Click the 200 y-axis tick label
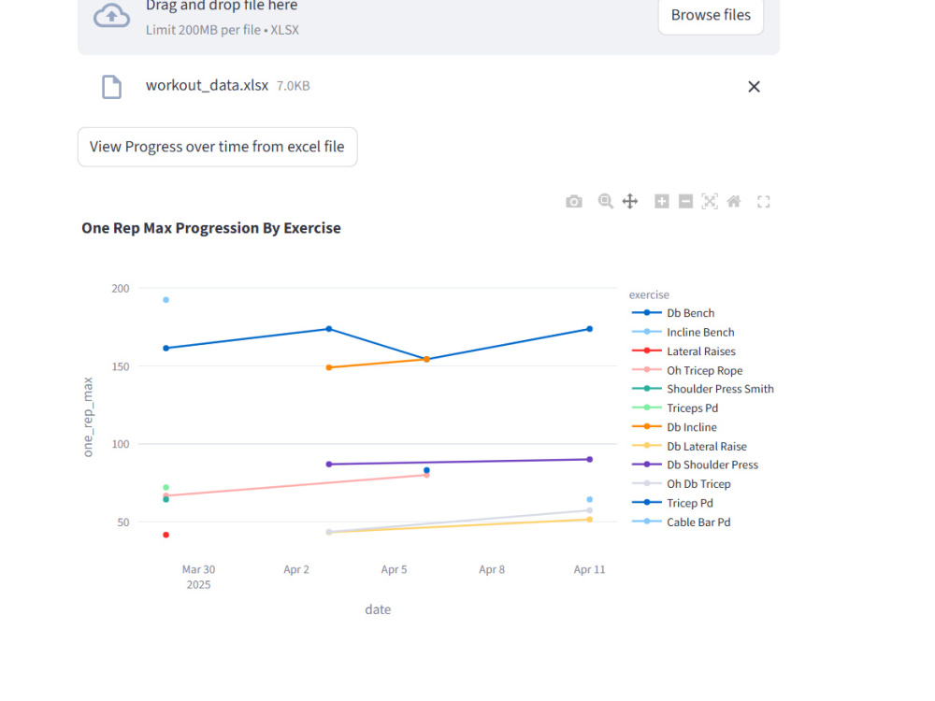Screen dimensions: 935x701 point(121,289)
